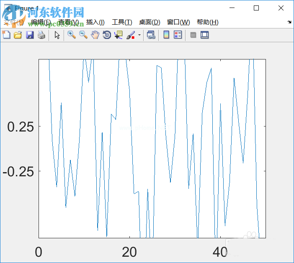Click the dock arrow at menu bar right
The height and width of the screenshot is (263, 294).
(x=289, y=22)
